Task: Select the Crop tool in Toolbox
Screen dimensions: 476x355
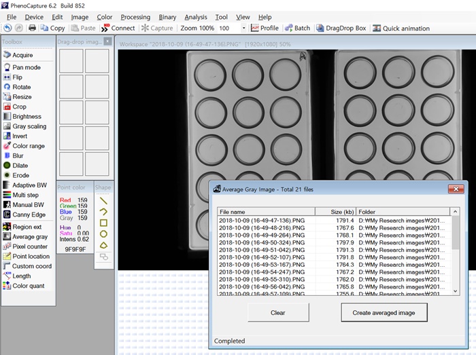Action: 19,107
